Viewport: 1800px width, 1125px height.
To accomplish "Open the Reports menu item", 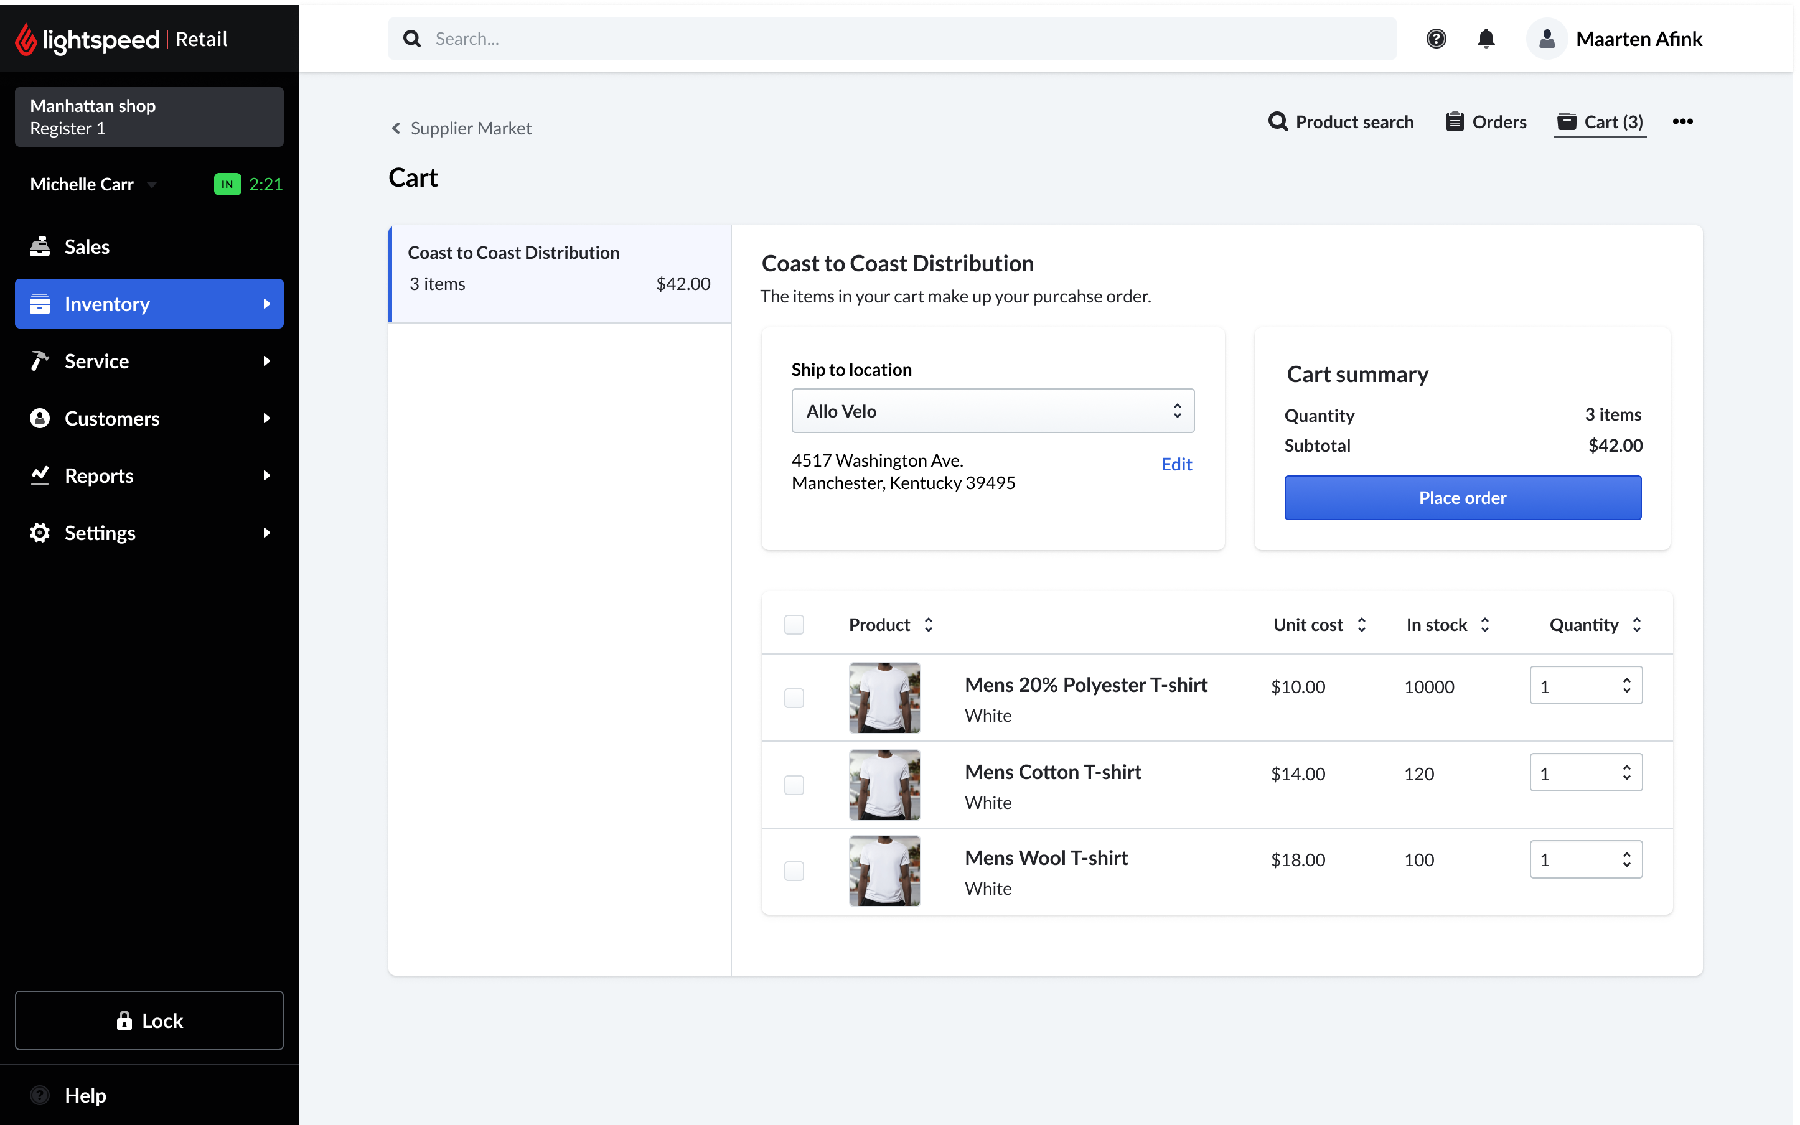I will (x=149, y=475).
